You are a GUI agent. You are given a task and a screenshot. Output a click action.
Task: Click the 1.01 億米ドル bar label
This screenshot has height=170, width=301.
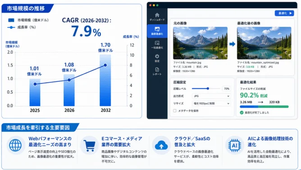[x=34, y=71]
